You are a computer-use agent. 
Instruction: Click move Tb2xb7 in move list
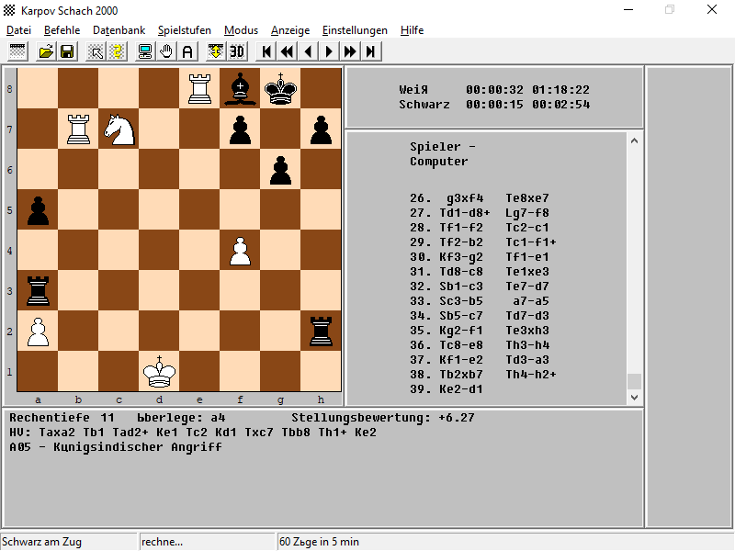tap(461, 375)
